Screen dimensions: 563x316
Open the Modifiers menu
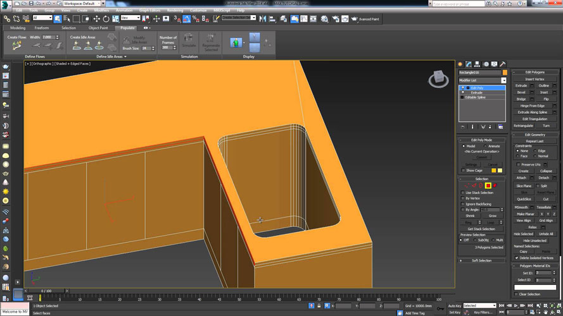(101, 10)
